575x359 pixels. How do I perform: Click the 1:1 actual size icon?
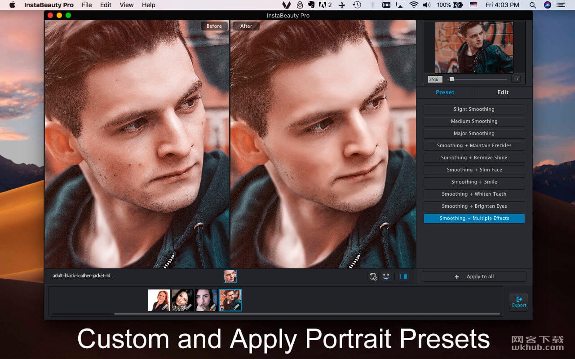point(516,79)
